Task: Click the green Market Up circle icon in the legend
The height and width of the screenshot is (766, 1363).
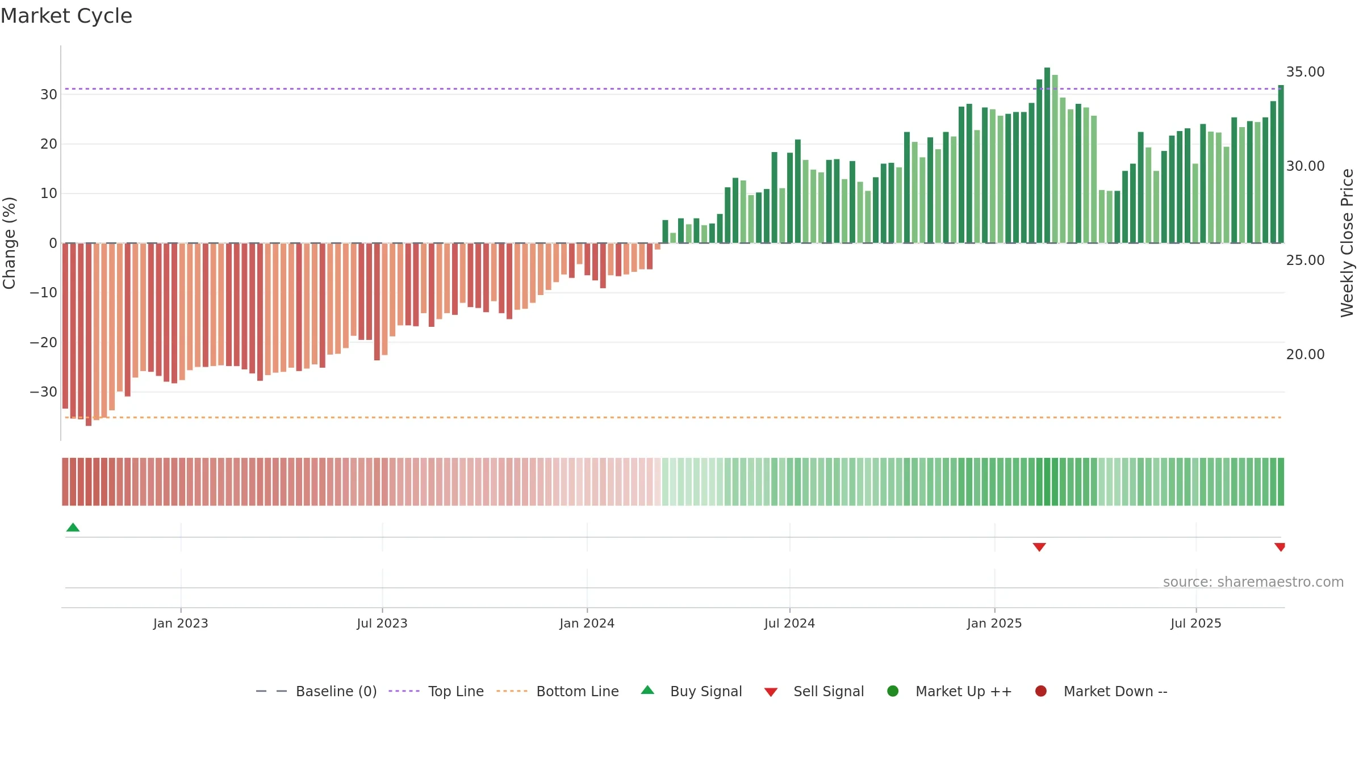Action: [893, 691]
